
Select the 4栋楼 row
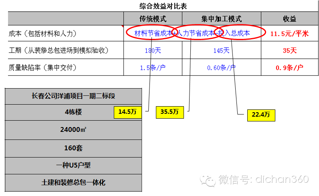73,112
